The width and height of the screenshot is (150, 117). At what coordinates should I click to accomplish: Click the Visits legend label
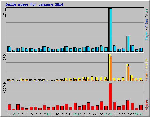click(147, 64)
